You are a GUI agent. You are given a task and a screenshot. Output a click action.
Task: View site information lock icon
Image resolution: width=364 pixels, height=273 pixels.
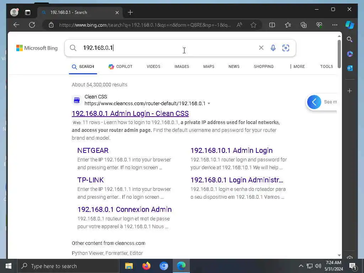(51, 25)
